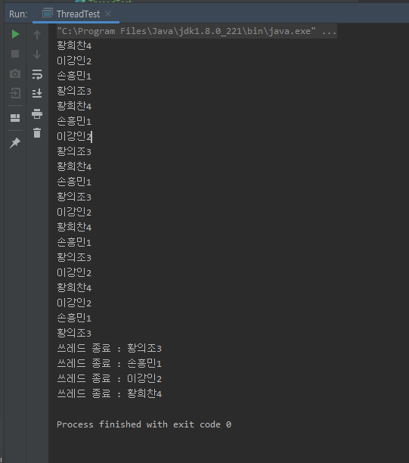Click the camera icon to dump threads
Screen dimensions: 409x463
point(15,73)
